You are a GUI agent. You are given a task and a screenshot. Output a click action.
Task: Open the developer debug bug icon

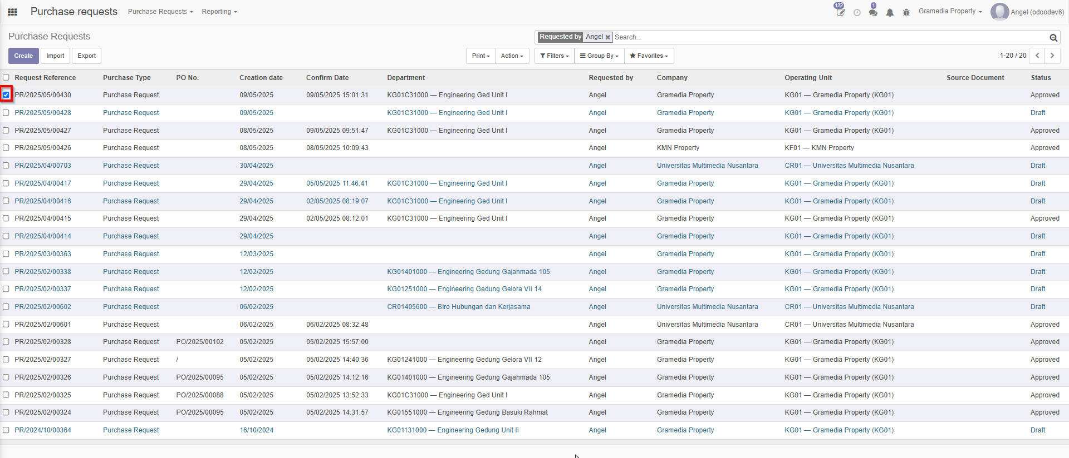(906, 12)
